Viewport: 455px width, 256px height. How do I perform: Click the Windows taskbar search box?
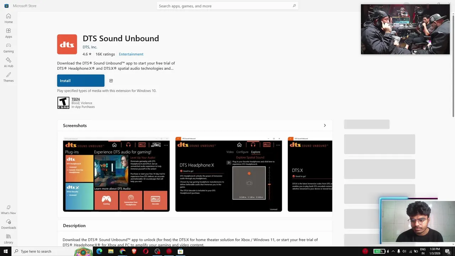point(43,251)
